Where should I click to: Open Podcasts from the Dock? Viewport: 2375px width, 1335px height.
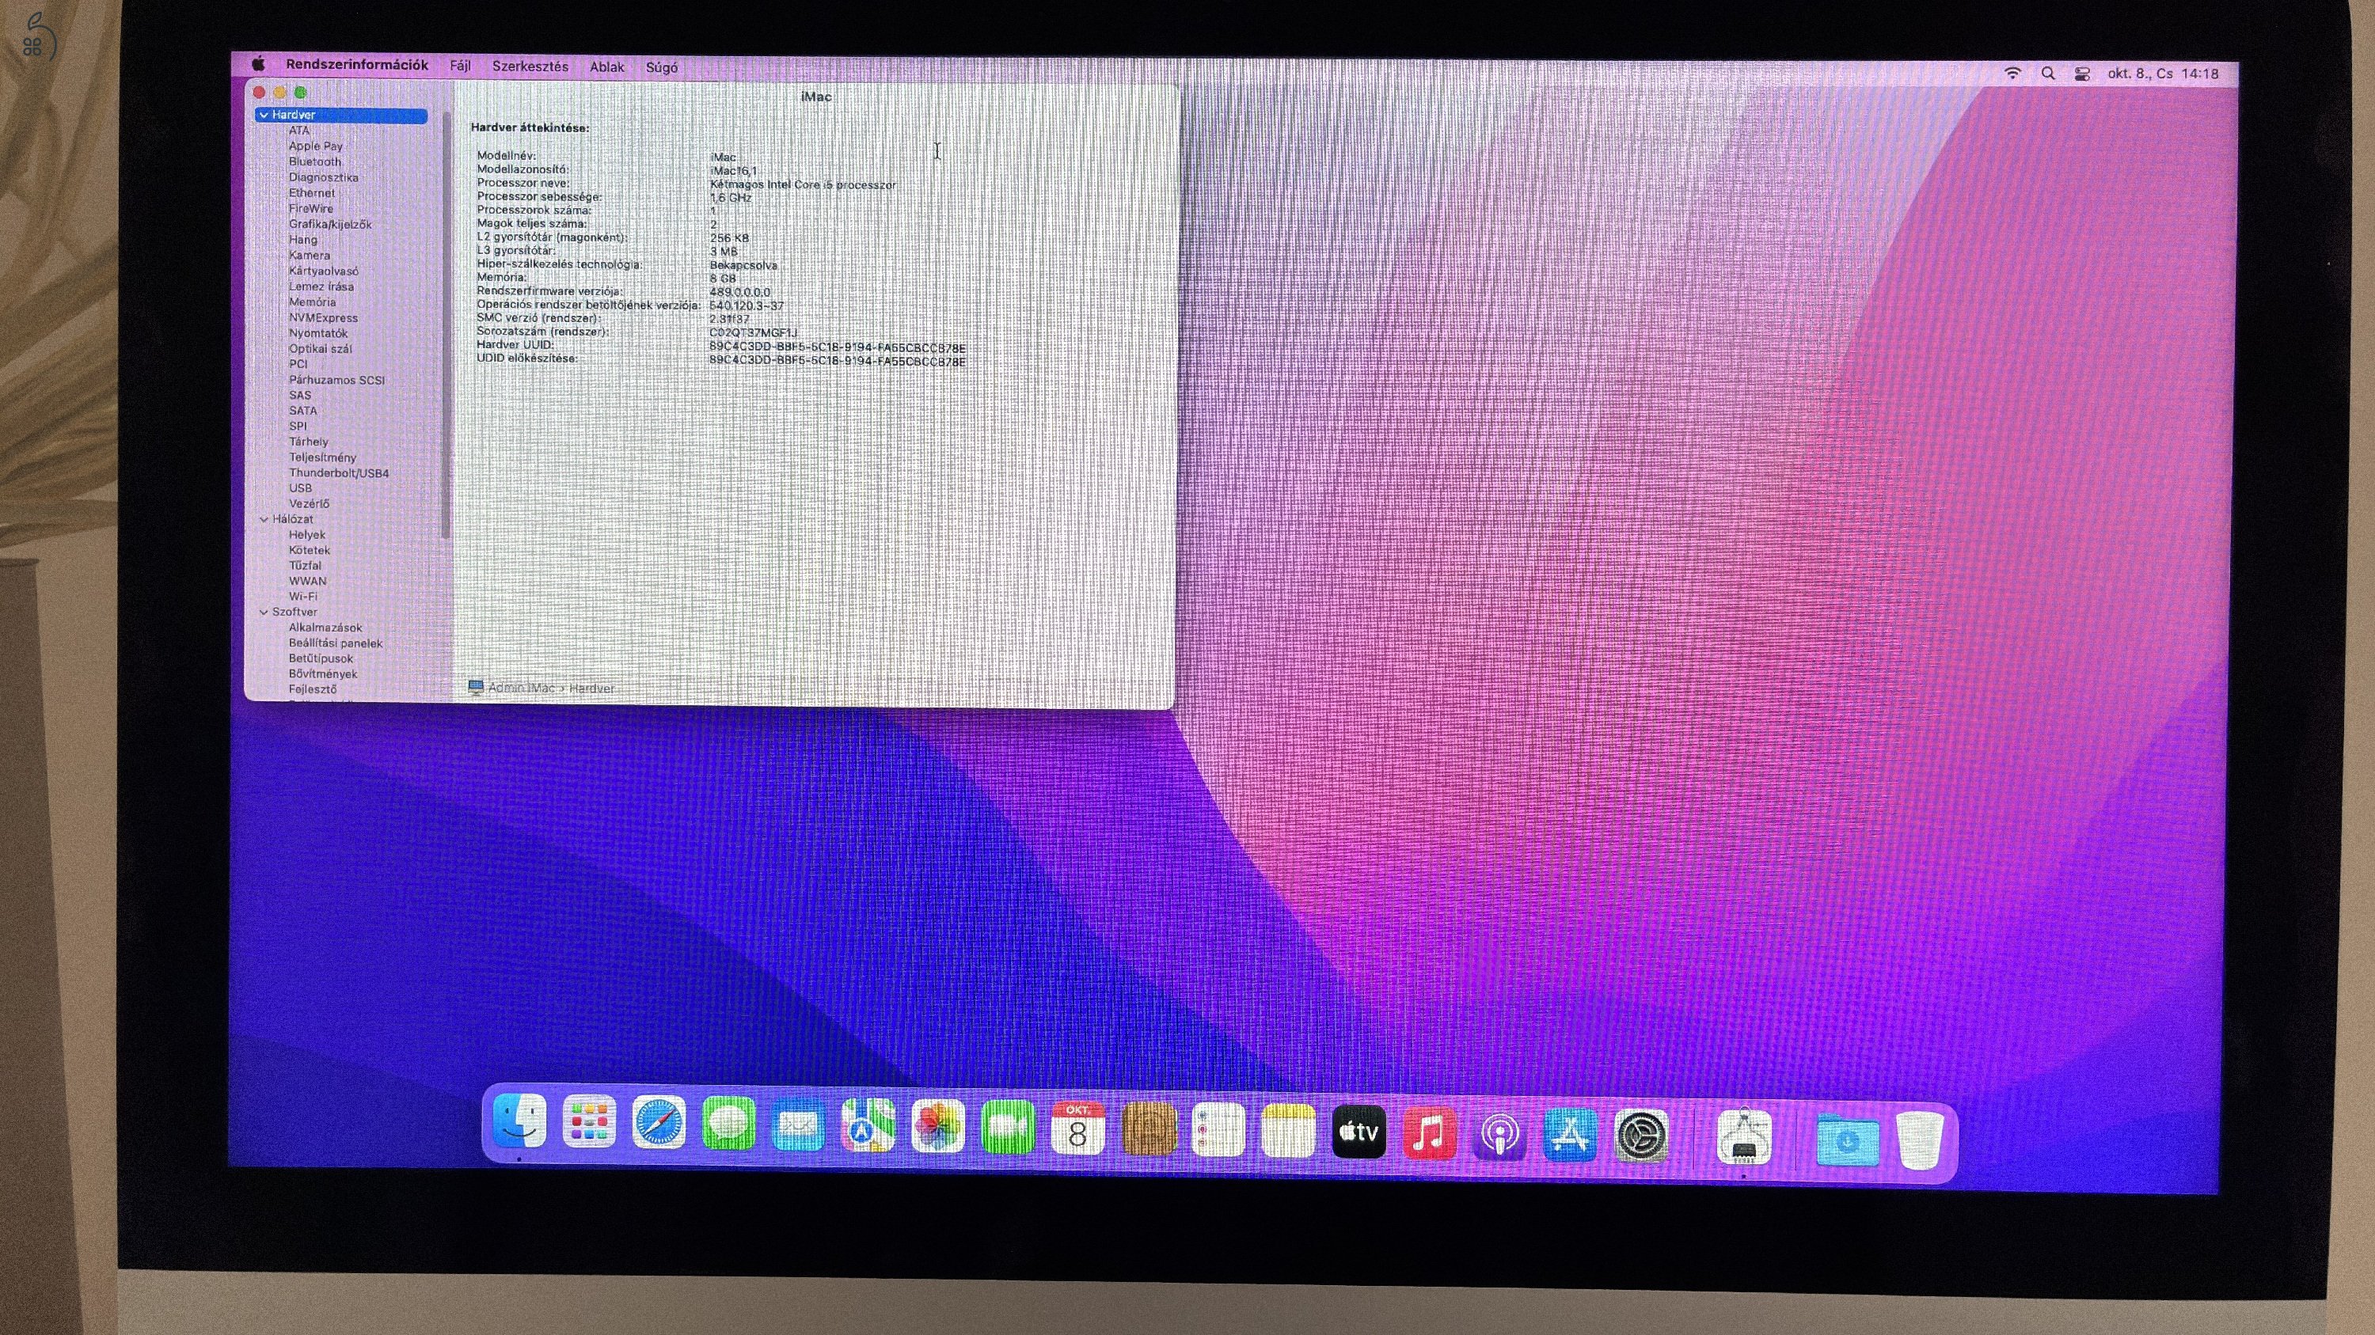pyautogui.click(x=1500, y=1133)
